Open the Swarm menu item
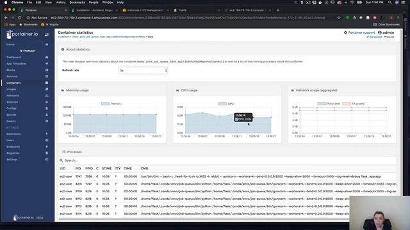 click(x=11, y=121)
